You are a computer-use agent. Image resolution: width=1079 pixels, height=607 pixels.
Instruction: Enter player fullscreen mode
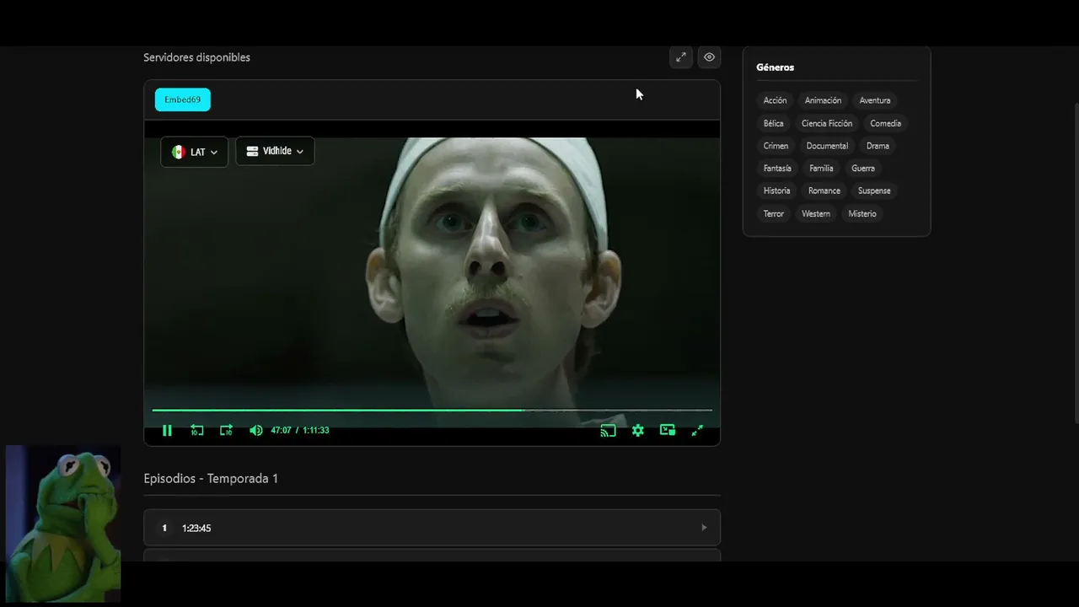697,430
